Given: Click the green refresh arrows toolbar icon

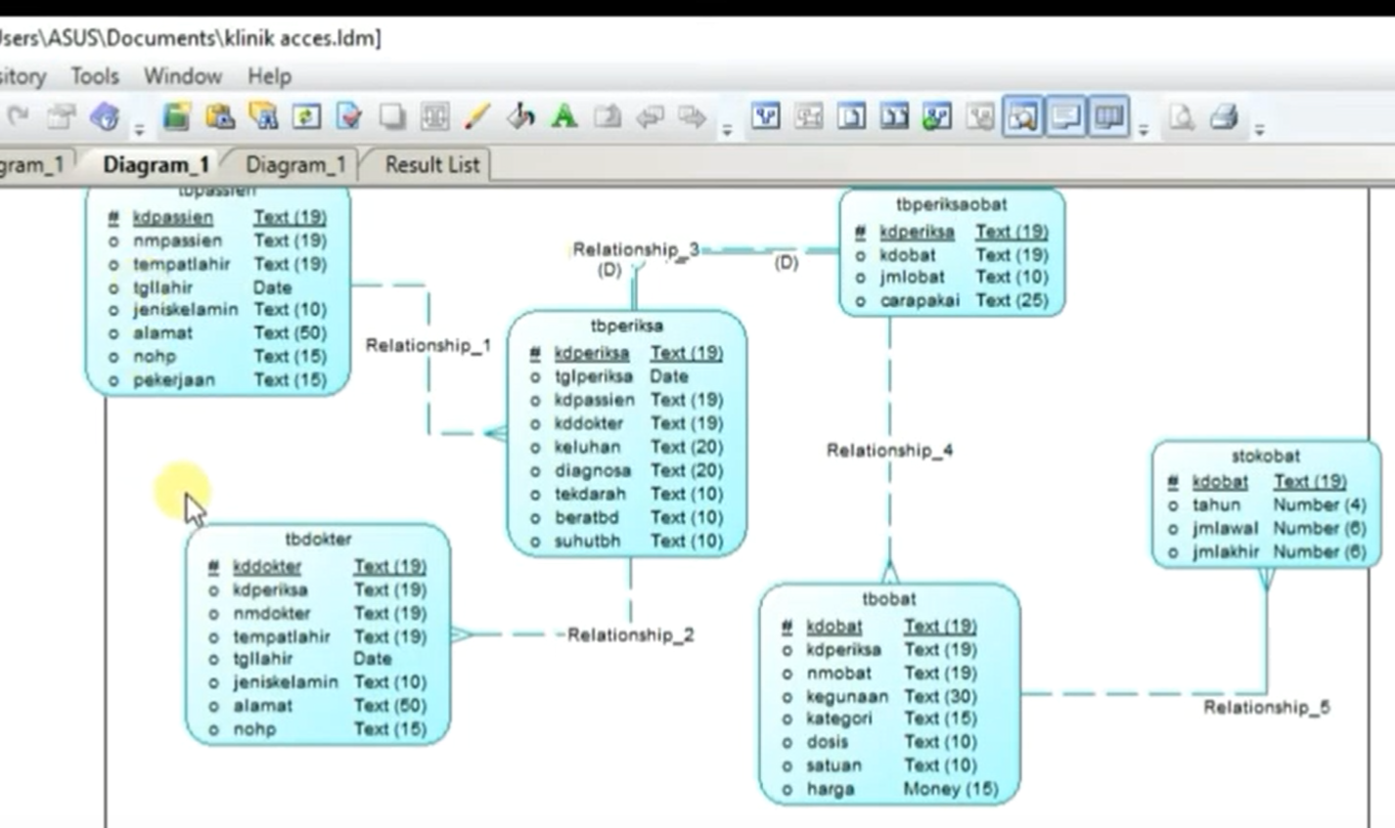Looking at the screenshot, I should pos(306,117).
